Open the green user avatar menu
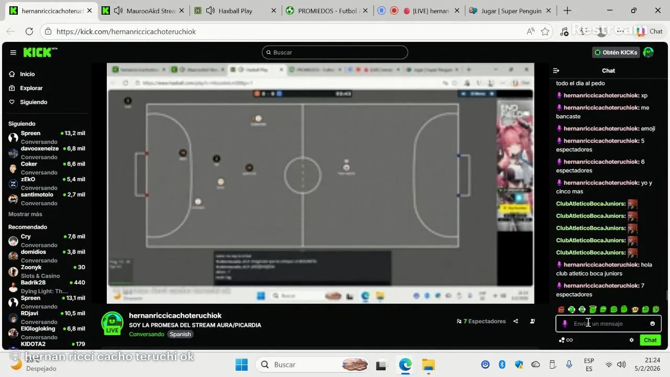Image resolution: width=670 pixels, height=377 pixels. coord(649,52)
